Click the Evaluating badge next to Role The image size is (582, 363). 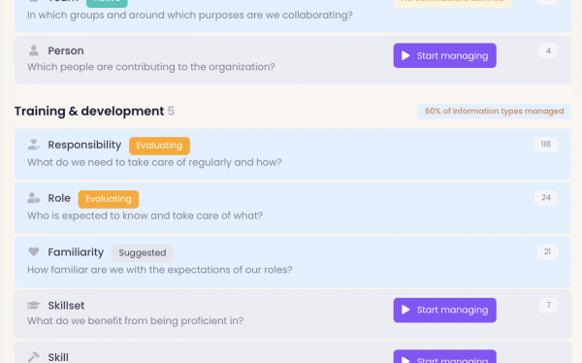pos(109,199)
